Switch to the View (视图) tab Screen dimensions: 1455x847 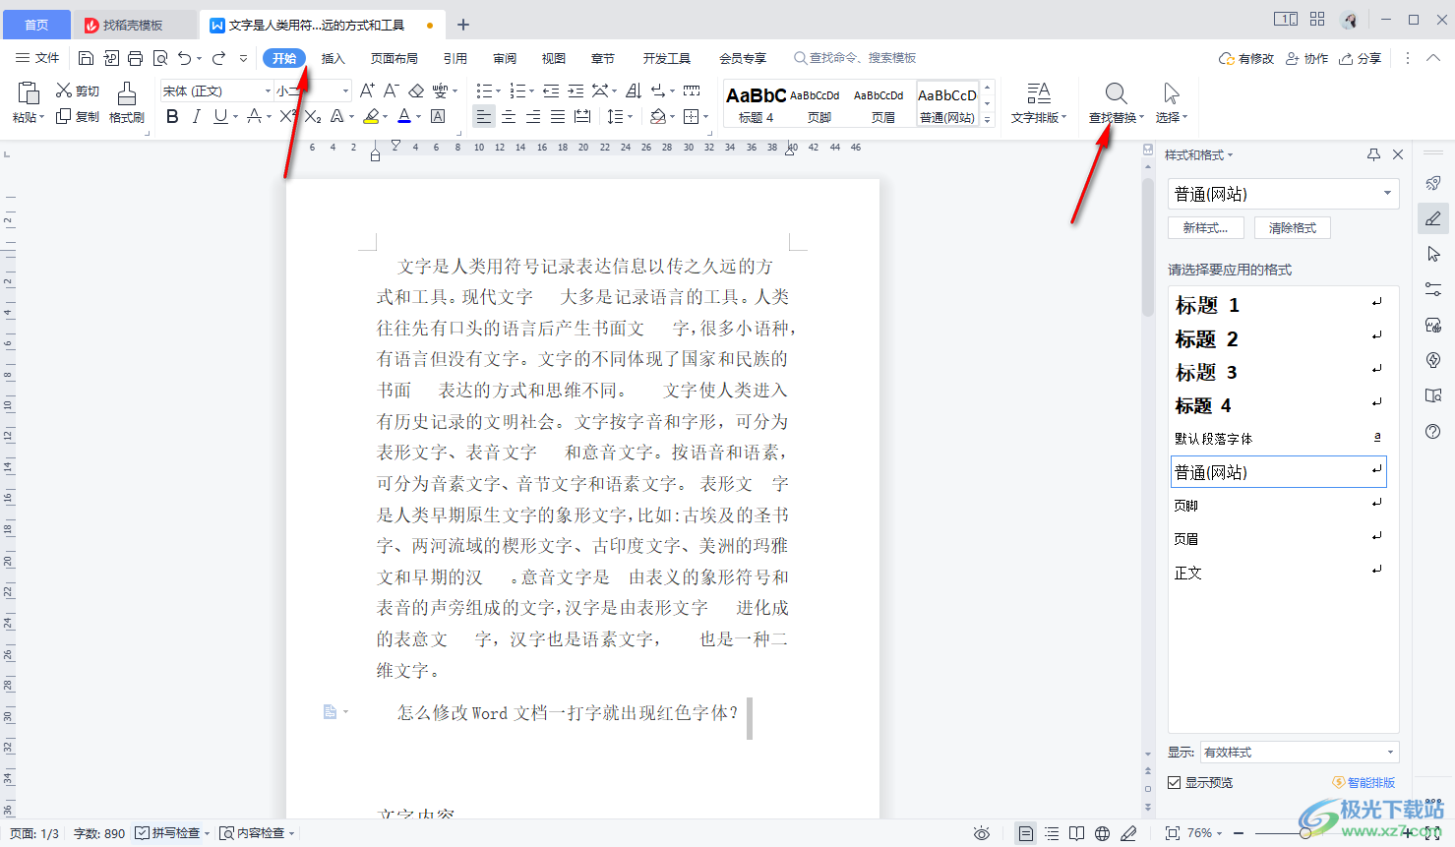coord(554,58)
